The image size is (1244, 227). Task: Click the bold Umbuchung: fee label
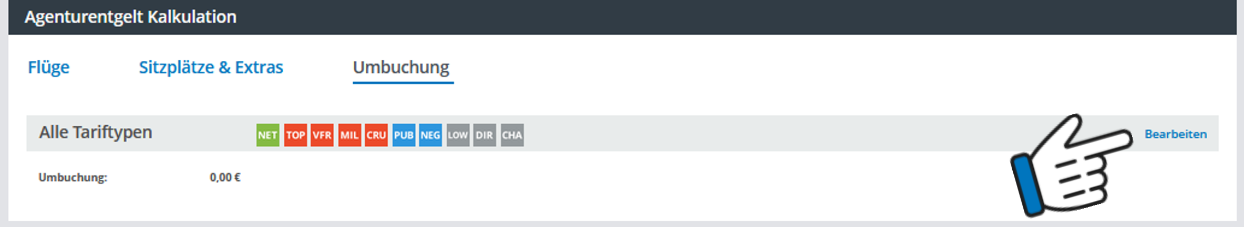point(73,177)
